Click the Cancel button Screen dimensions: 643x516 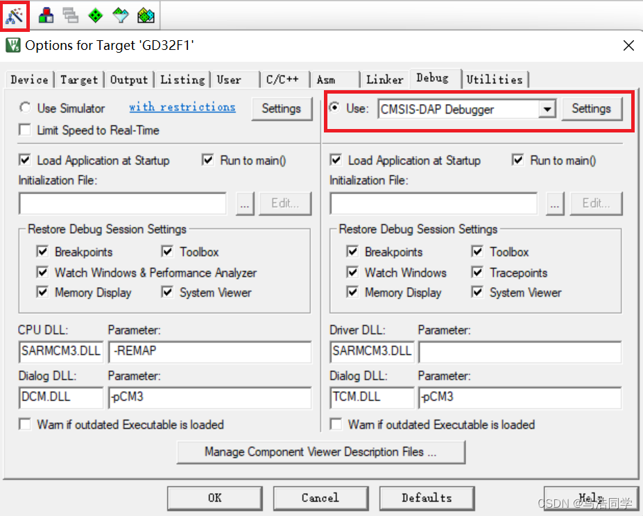click(320, 498)
